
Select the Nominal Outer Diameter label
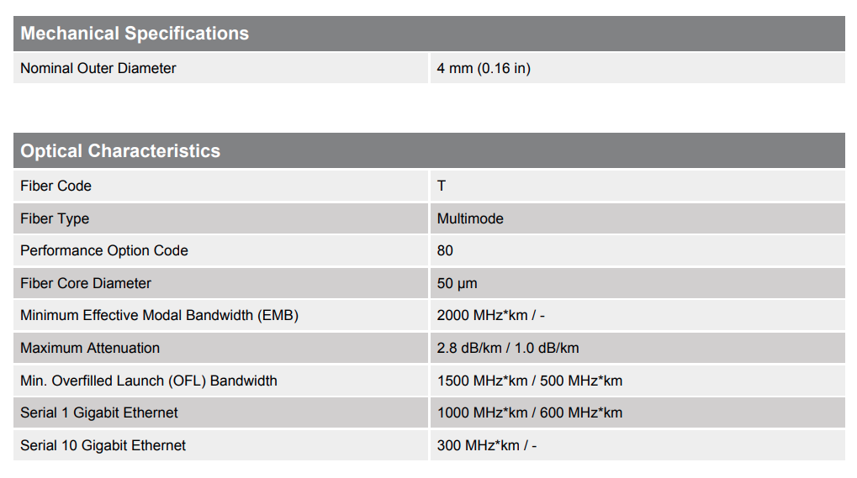[98, 68]
